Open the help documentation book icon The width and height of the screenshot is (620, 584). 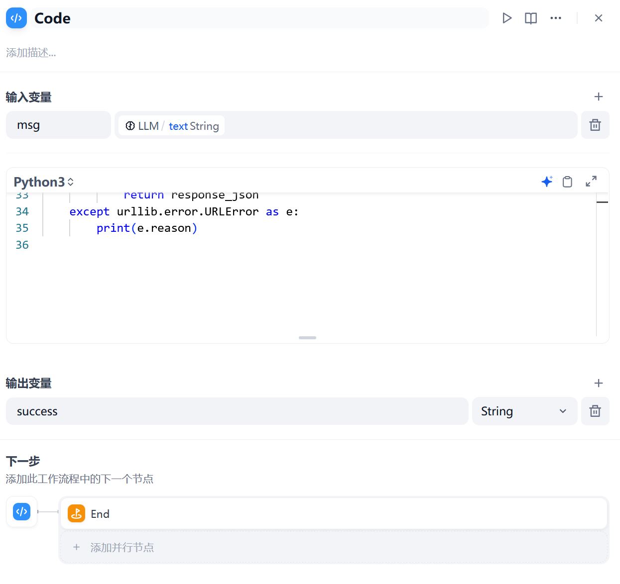pos(531,18)
